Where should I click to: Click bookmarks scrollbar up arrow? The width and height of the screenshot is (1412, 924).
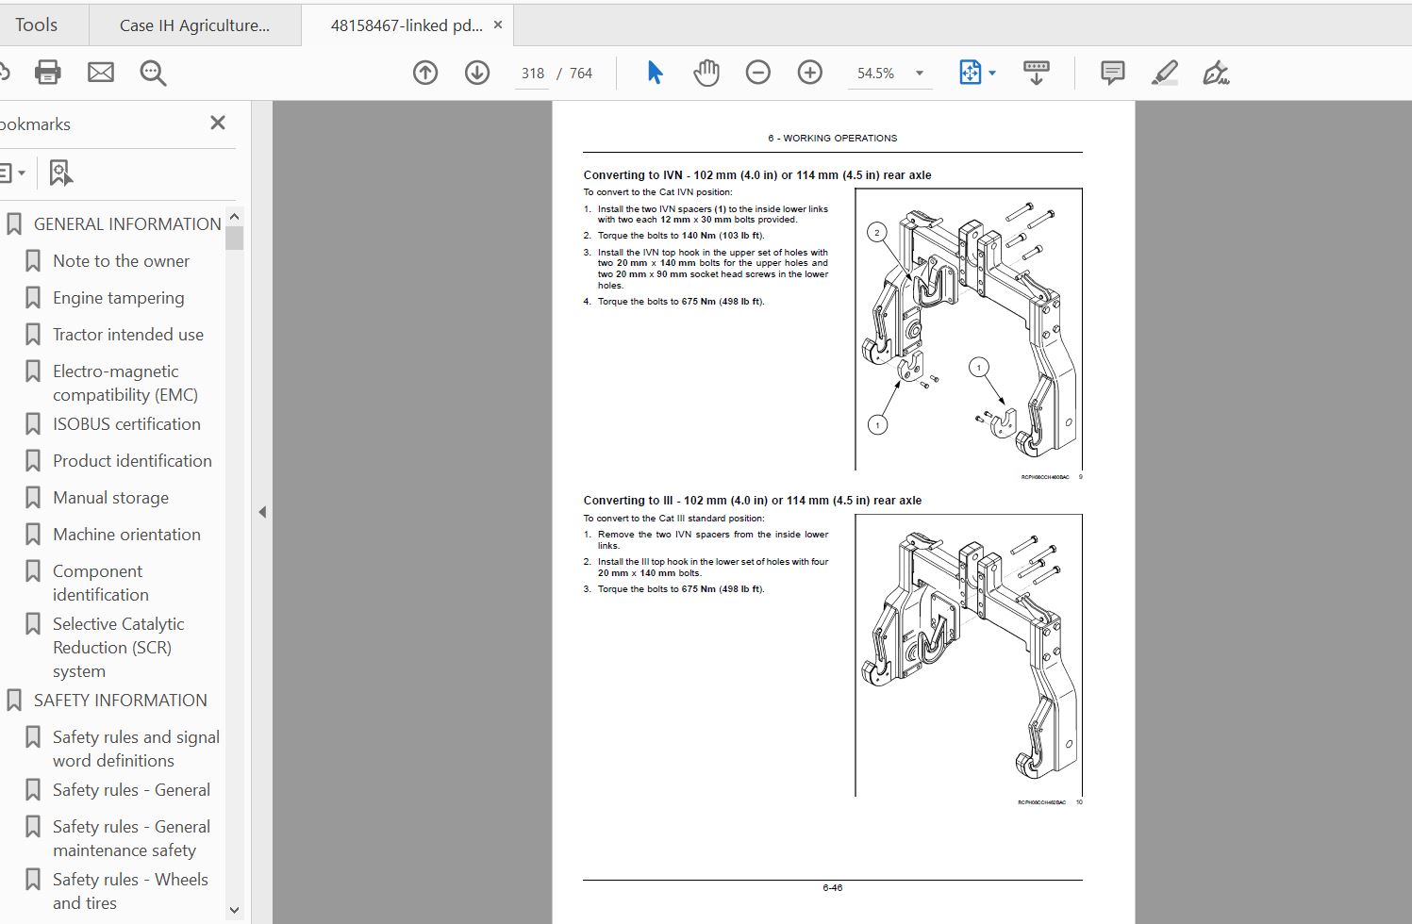coord(235,216)
